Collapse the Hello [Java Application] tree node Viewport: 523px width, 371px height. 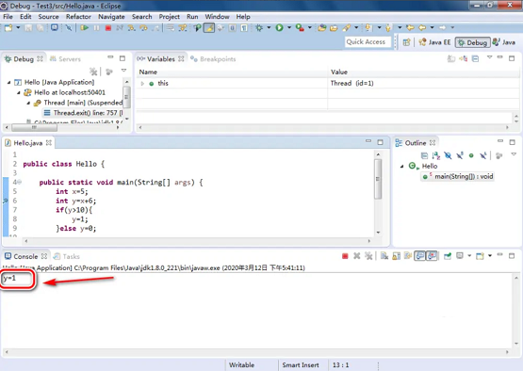click(x=9, y=82)
